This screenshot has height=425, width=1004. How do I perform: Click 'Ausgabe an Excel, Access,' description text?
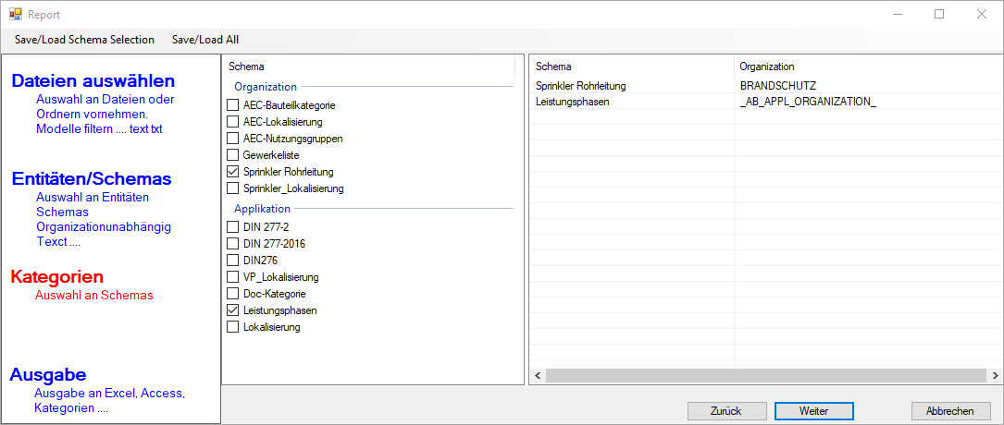[109, 394]
